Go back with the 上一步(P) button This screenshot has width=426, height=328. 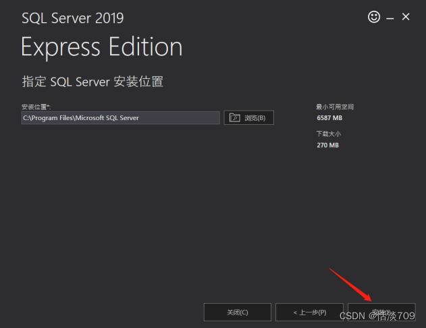[x=309, y=312]
